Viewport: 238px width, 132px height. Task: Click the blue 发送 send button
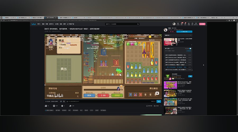click(x=159, y=101)
